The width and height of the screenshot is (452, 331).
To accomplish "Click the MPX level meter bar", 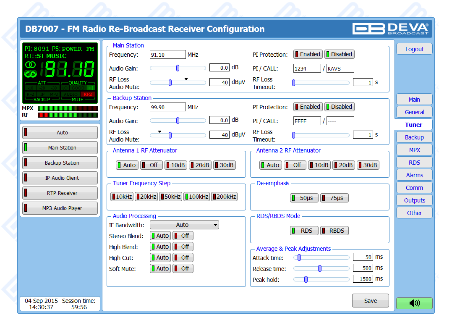I will coord(68,108).
